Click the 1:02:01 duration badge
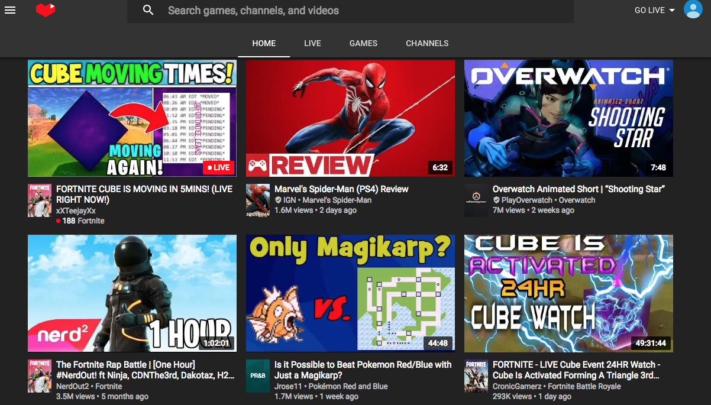 click(x=215, y=343)
